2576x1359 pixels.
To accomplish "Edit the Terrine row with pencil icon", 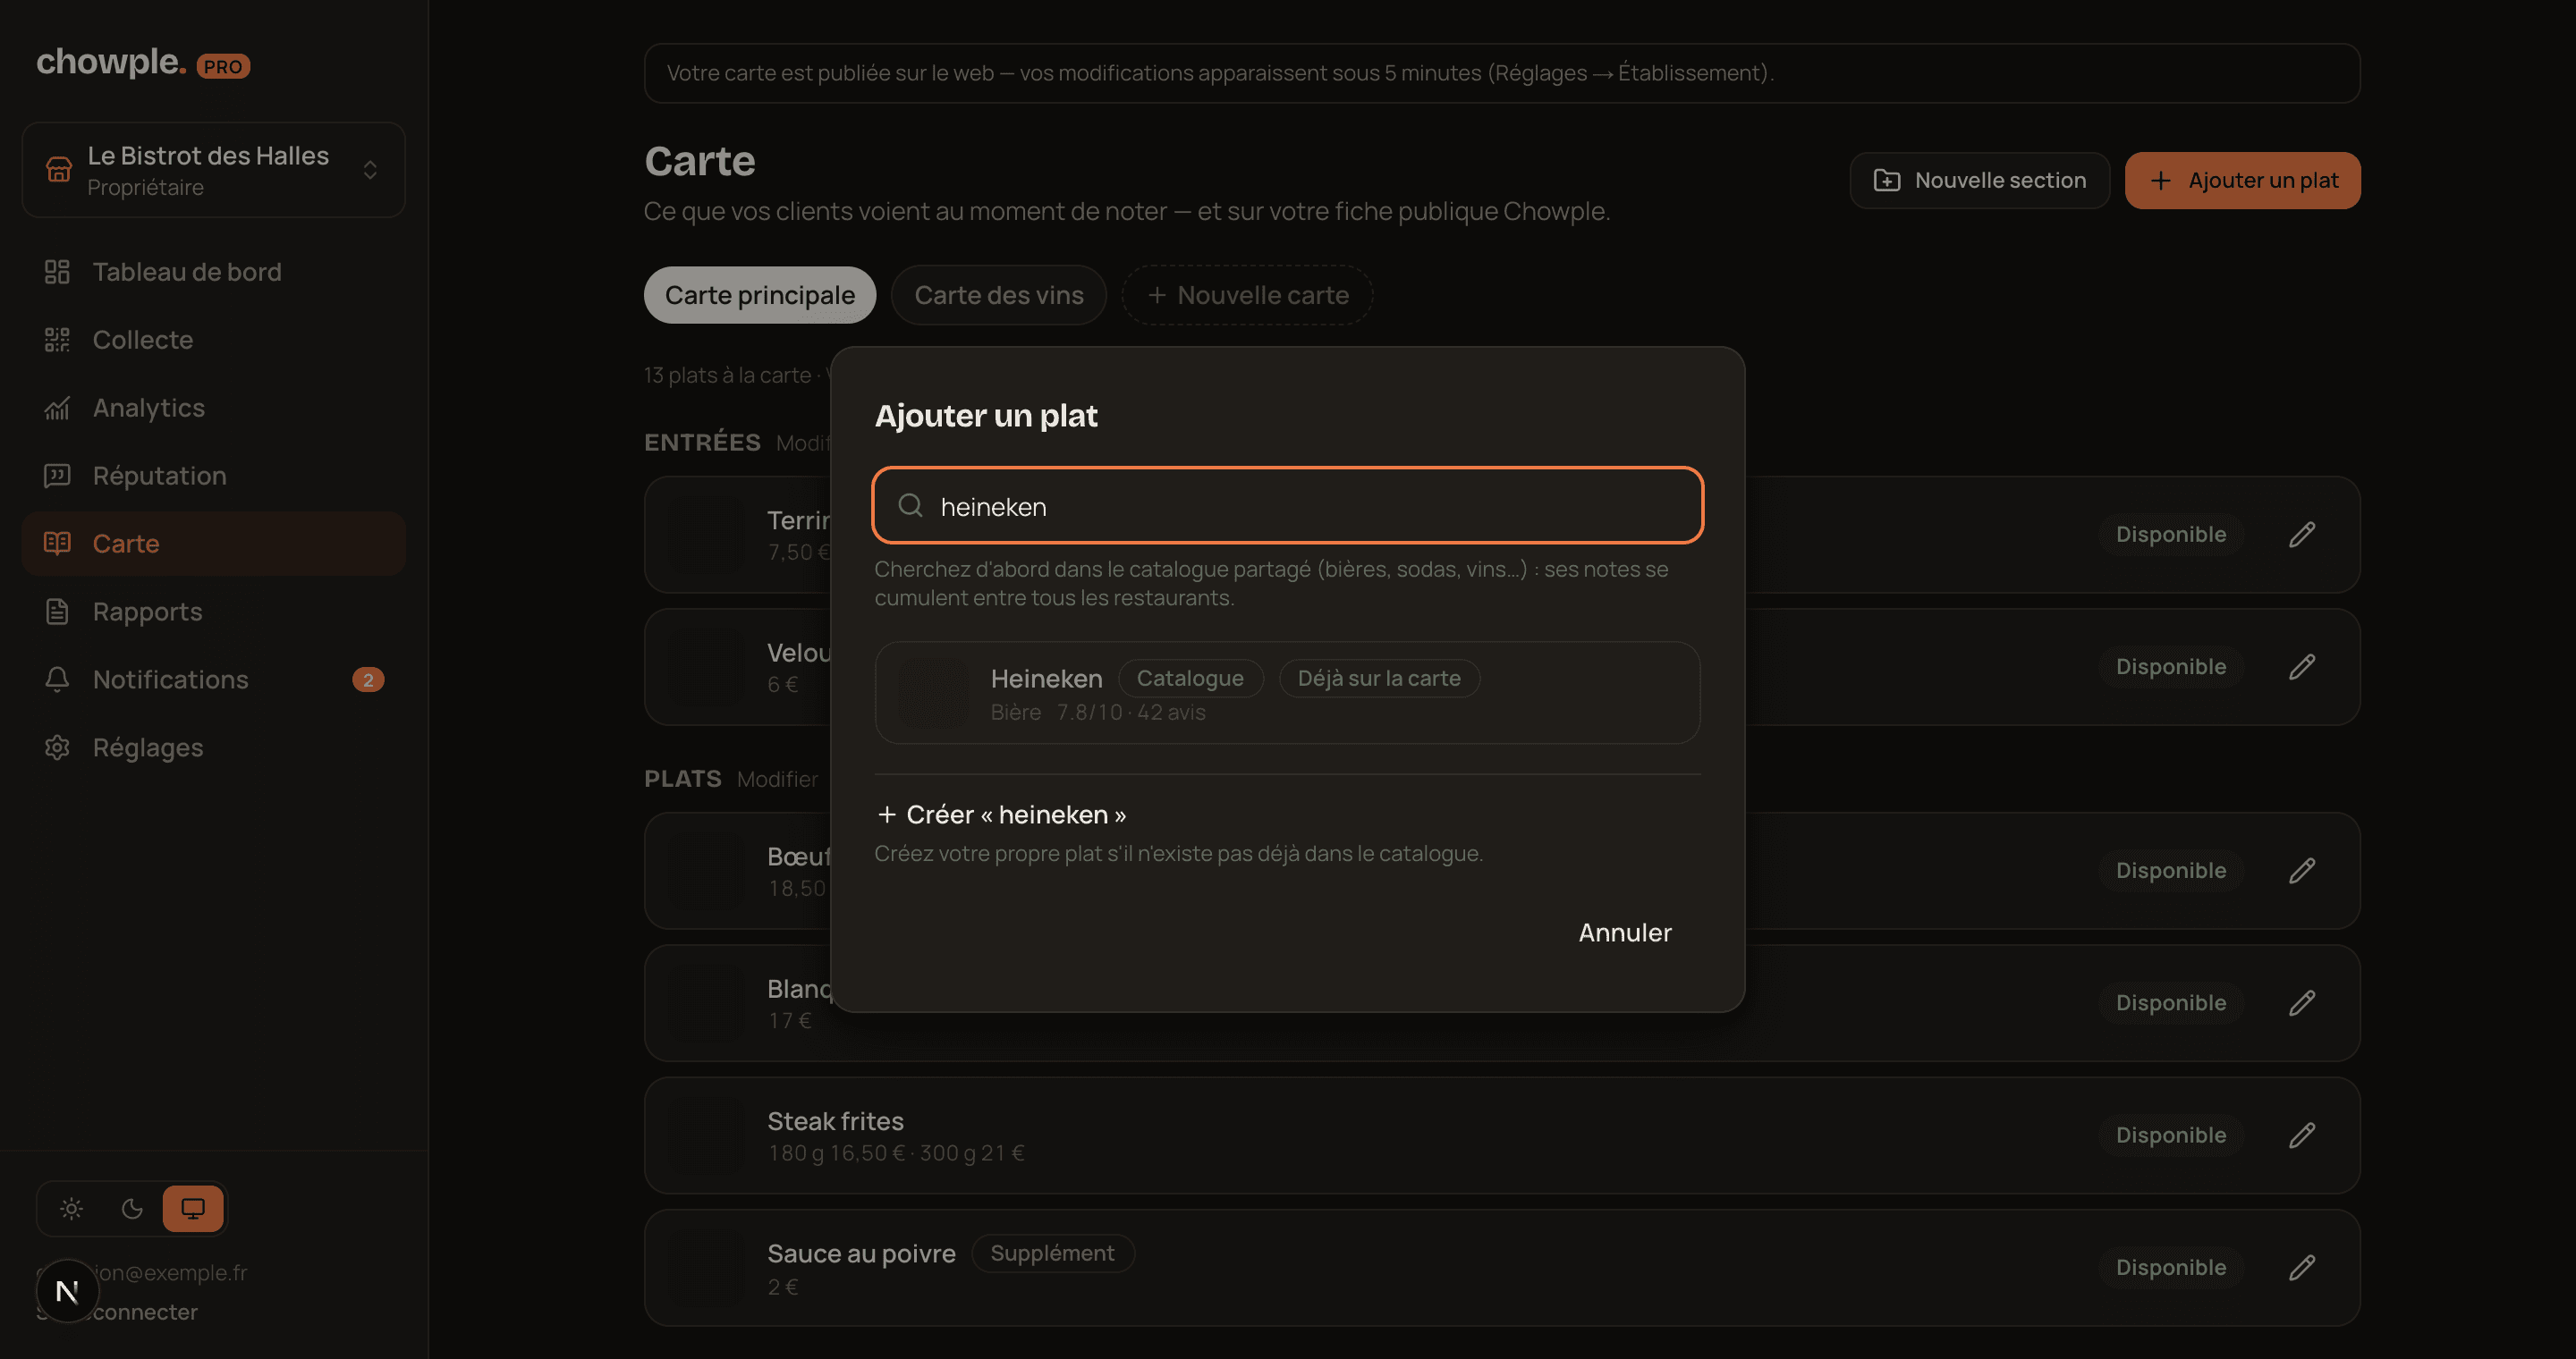I will coord(2302,535).
